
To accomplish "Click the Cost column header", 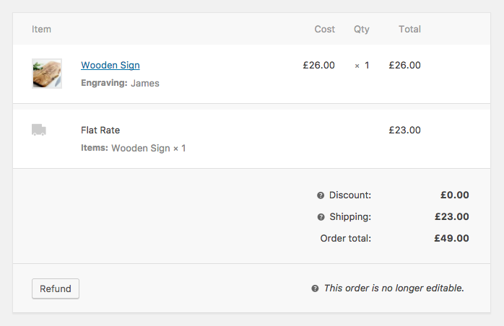I will [x=325, y=30].
